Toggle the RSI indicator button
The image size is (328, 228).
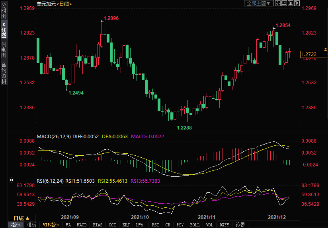coord(155,225)
